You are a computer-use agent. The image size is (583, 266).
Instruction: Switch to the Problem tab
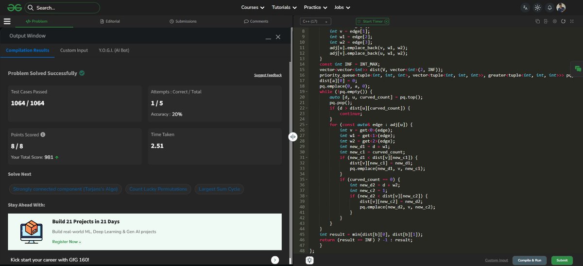(36, 21)
